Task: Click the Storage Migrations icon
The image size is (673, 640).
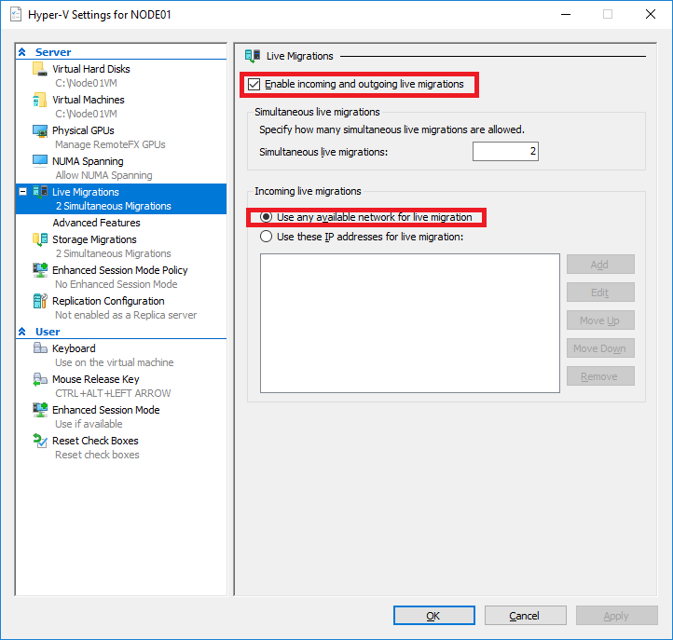Action: pos(40,239)
